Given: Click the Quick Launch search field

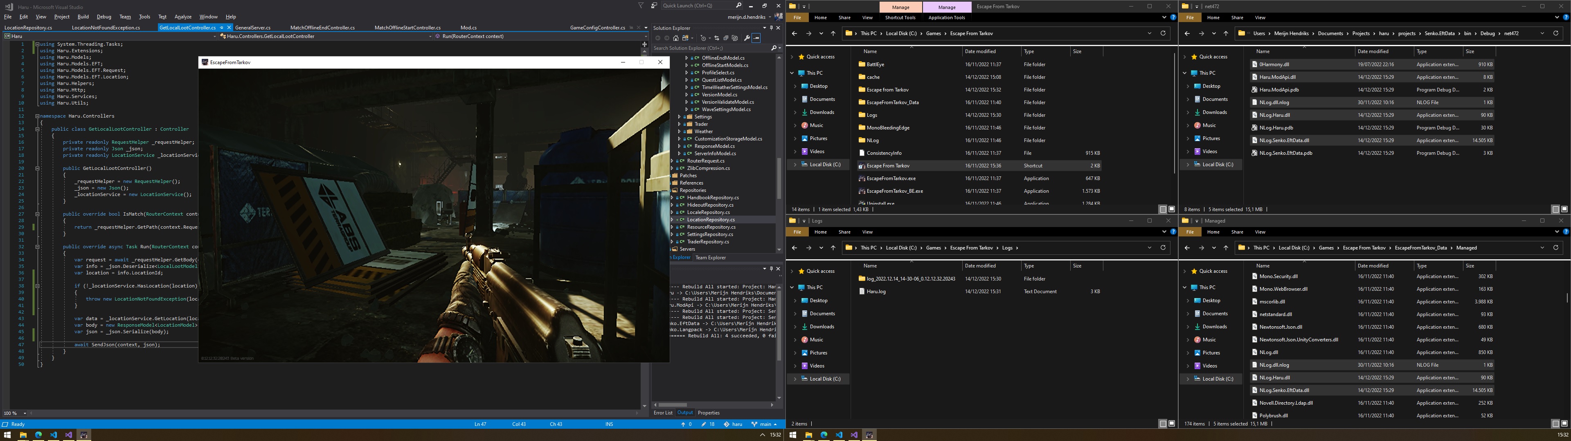Looking at the screenshot, I should pos(701,5).
